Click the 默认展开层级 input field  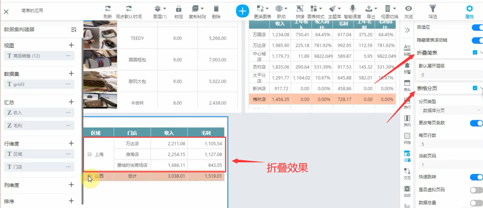451,75
